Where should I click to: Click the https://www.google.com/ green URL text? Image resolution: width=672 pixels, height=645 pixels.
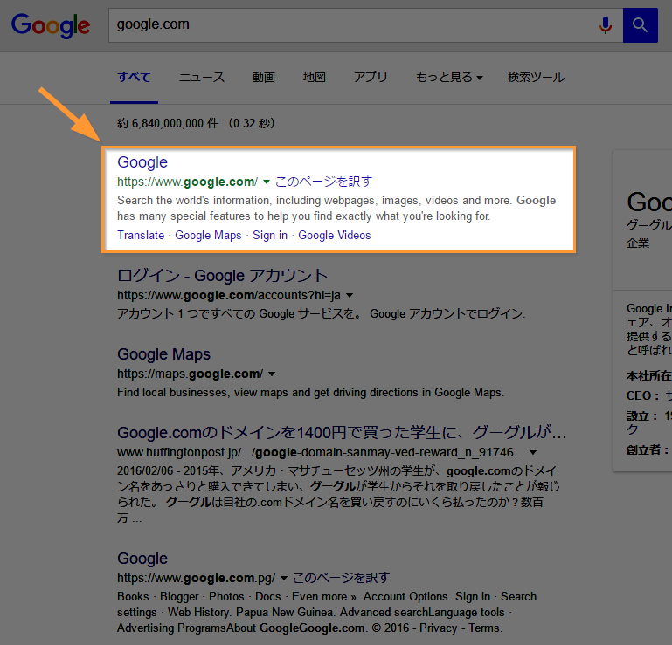pyautogui.click(x=187, y=182)
